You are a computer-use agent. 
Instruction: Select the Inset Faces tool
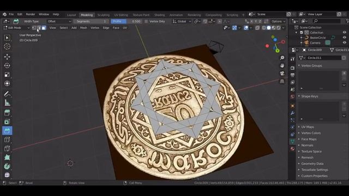point(7,121)
